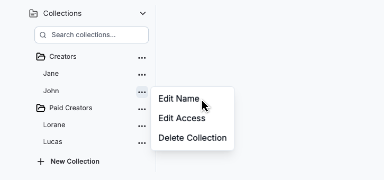Open options menu for Paid Creators
The width and height of the screenshot is (384, 180).
click(142, 109)
